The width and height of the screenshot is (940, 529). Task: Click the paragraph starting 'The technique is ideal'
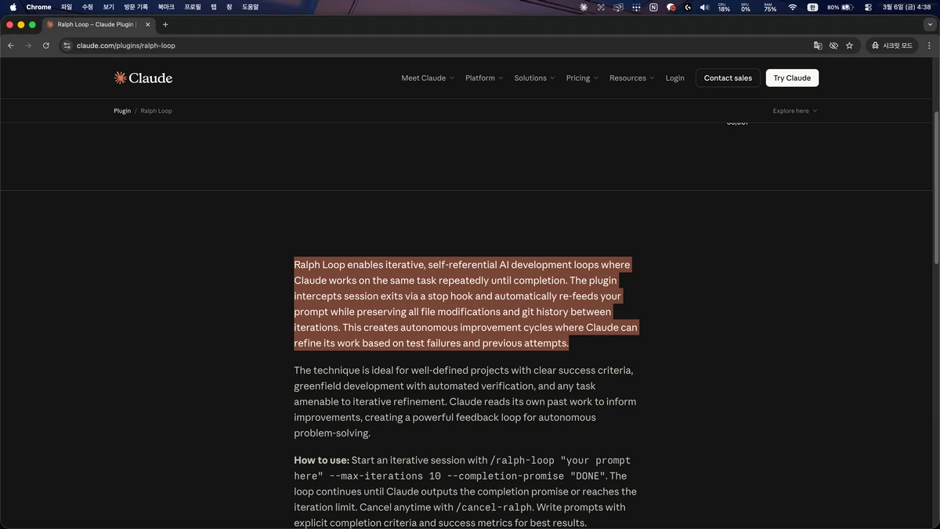(465, 401)
